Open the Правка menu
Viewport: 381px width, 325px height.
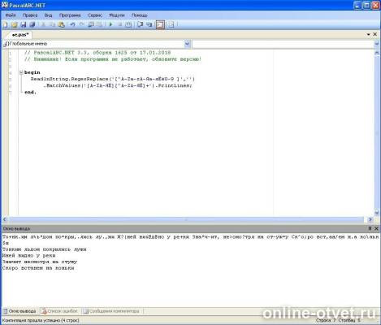[30, 15]
